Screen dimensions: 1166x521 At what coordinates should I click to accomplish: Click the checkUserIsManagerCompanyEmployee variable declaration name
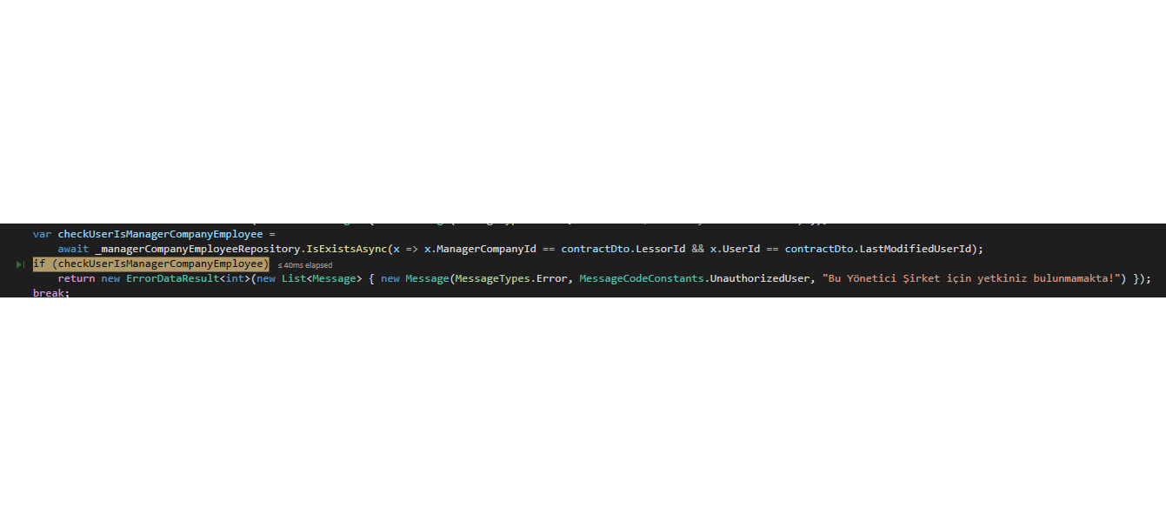tap(160, 234)
